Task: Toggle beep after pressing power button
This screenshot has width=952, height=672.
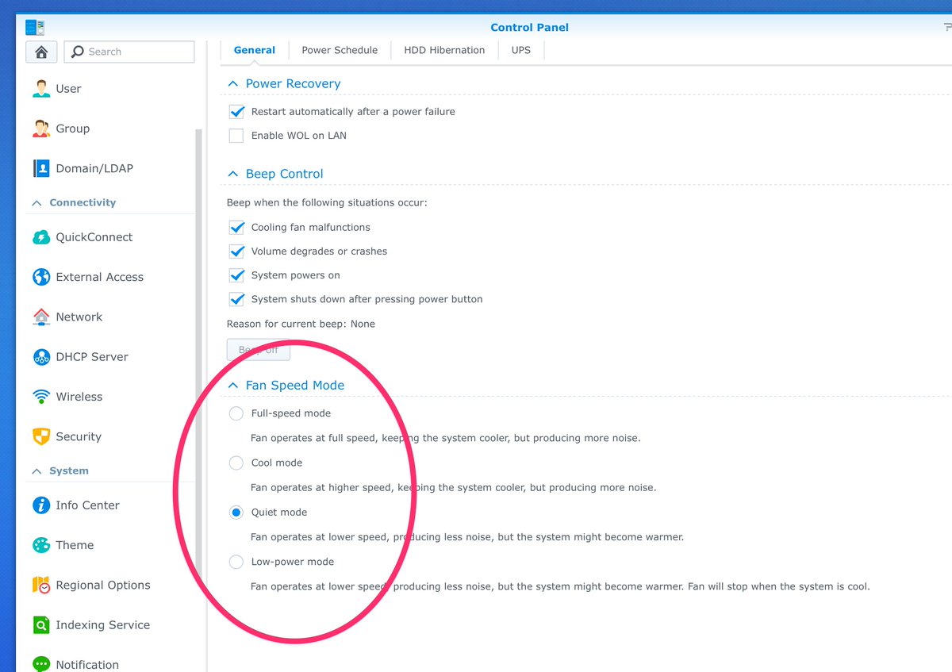Action: pyautogui.click(x=236, y=299)
